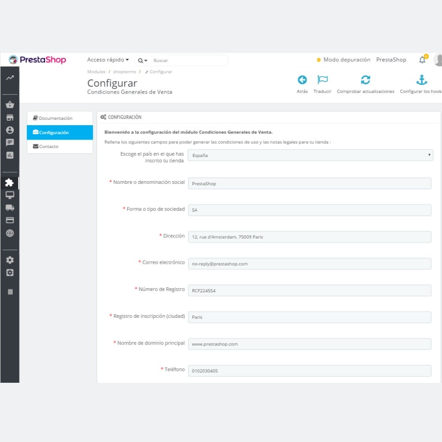Click the PrestaShop shop name link in header
The image size is (442, 442).
[x=391, y=60]
